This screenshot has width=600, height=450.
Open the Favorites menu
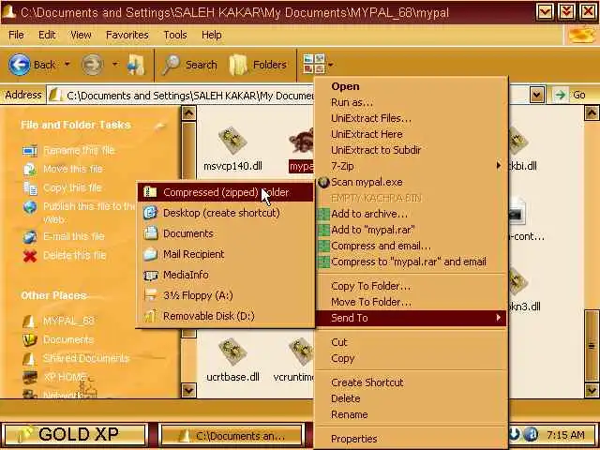(x=127, y=35)
